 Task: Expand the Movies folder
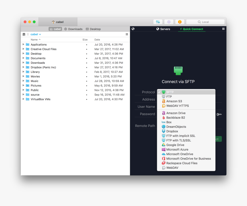[24, 76]
